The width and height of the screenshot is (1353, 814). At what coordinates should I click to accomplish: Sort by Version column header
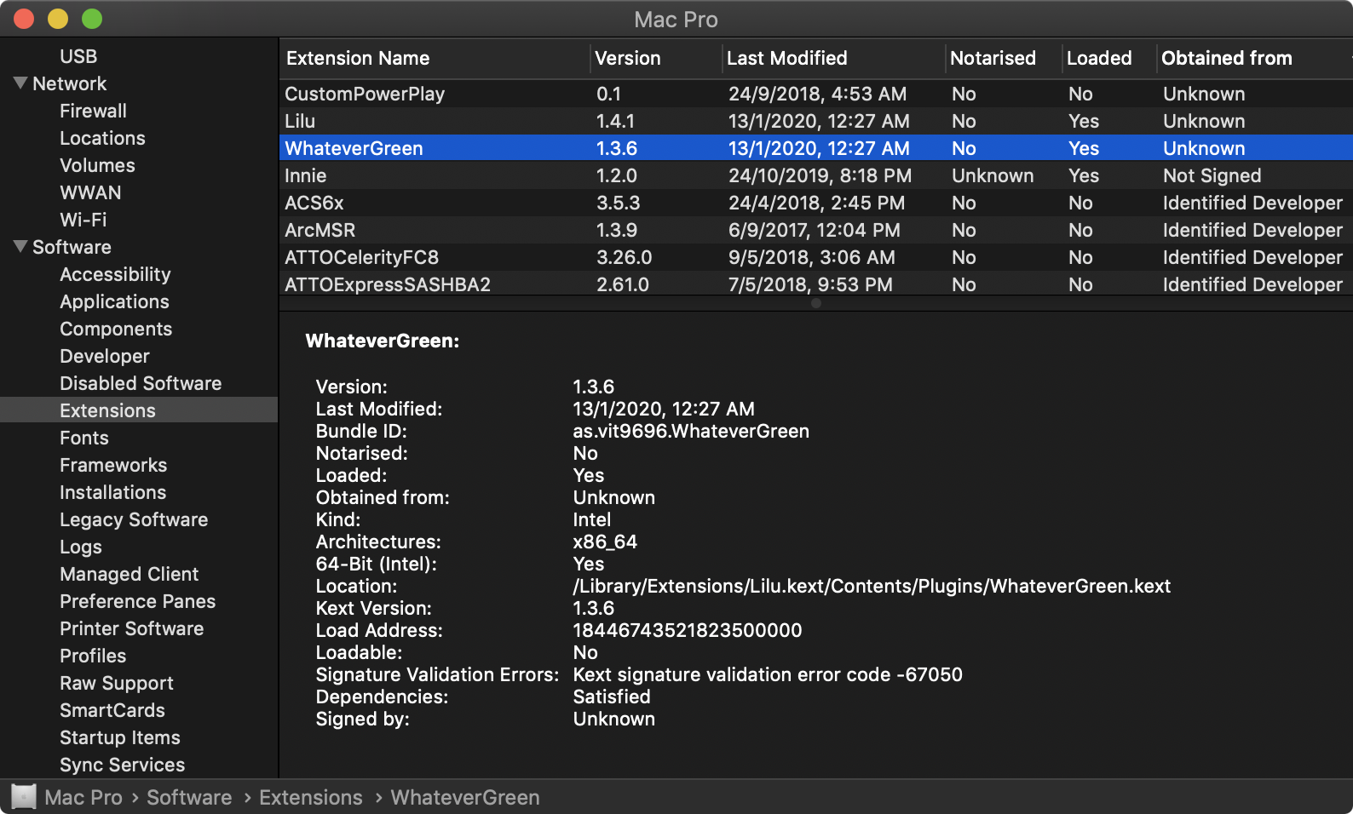click(x=656, y=58)
